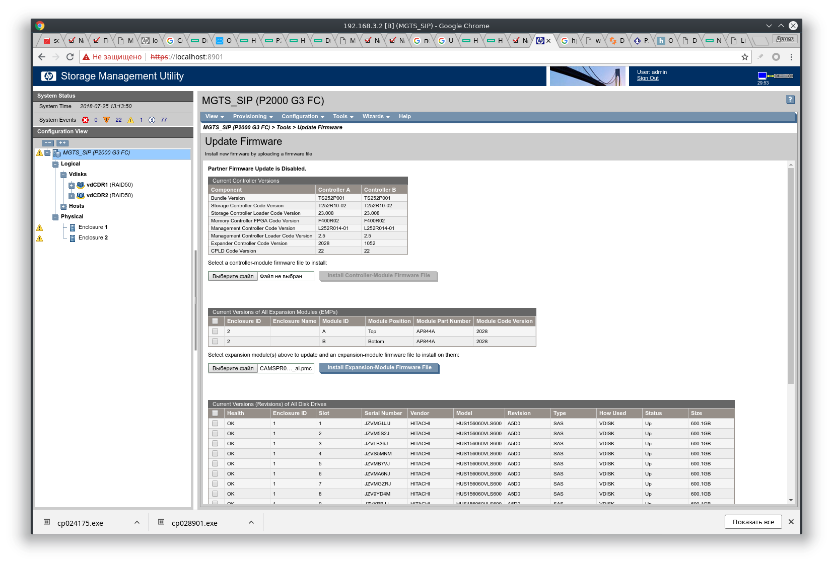Click the browser back arrow
The height and width of the screenshot is (565, 833).
pyautogui.click(x=42, y=57)
